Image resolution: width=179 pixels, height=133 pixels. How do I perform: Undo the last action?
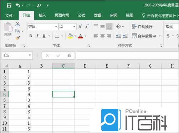[18, 5]
